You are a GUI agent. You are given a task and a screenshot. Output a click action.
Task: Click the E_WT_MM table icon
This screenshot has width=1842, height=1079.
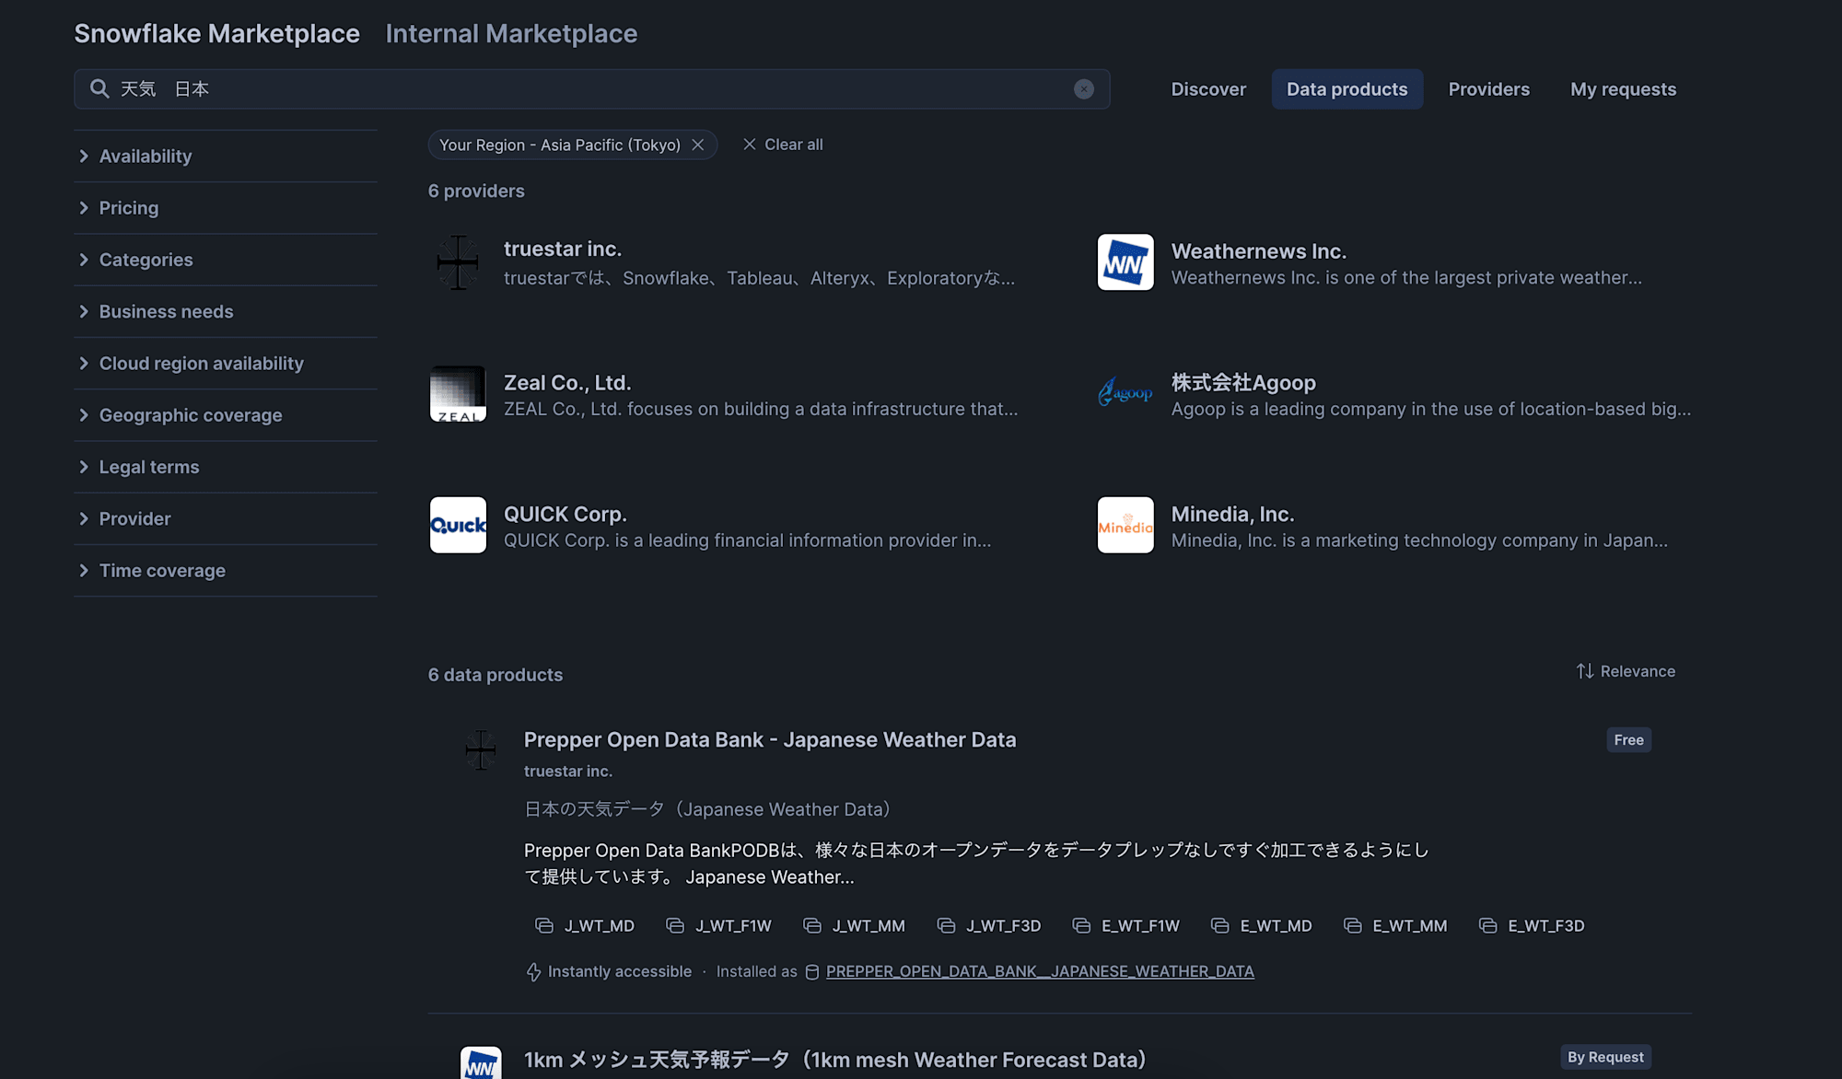1353,925
